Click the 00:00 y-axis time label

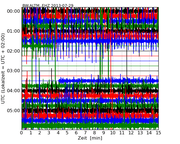pyautogui.click(x=14, y=11)
